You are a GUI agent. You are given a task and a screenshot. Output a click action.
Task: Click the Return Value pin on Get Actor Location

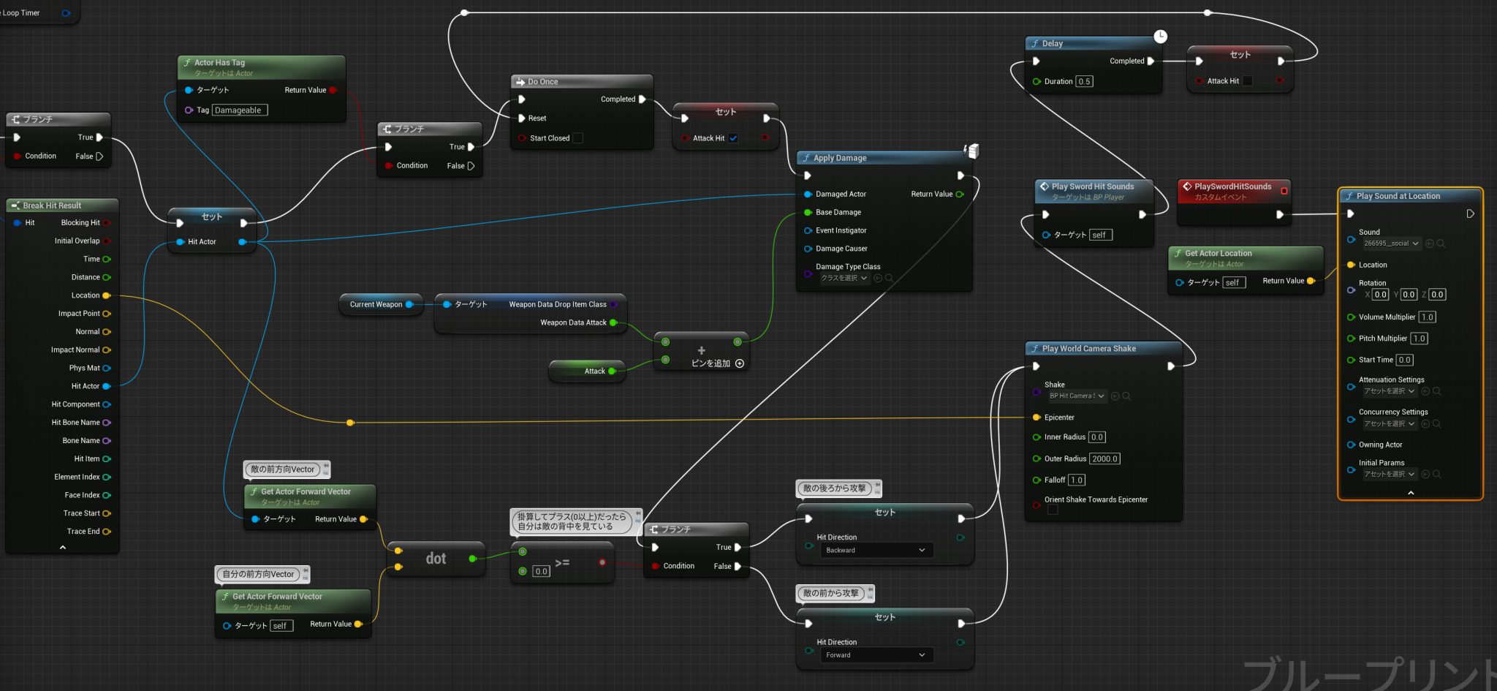[x=1311, y=281]
